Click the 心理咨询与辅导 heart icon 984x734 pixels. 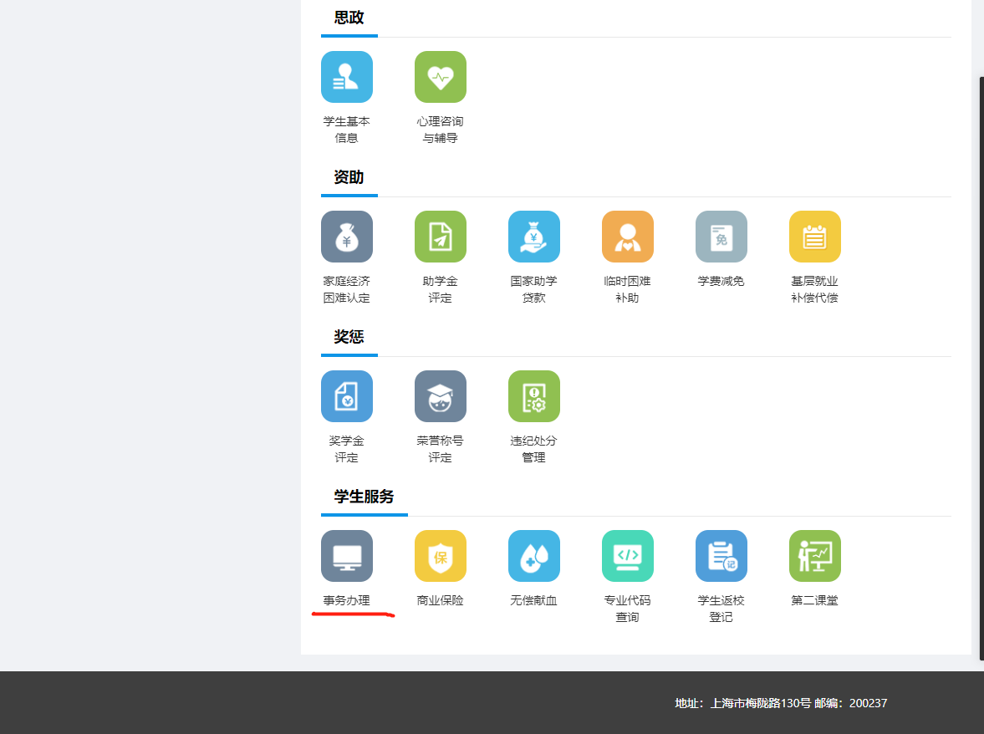441,77
